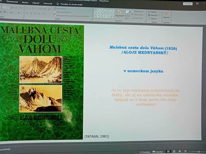Open Kreslenie dialog launcher
Image resolution: width=206 pixels, height=154 pixels.
coord(146,22)
